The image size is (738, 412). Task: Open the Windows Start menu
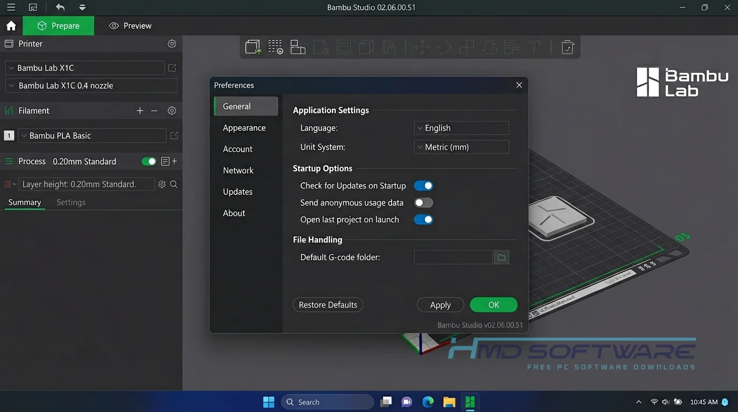(x=269, y=402)
